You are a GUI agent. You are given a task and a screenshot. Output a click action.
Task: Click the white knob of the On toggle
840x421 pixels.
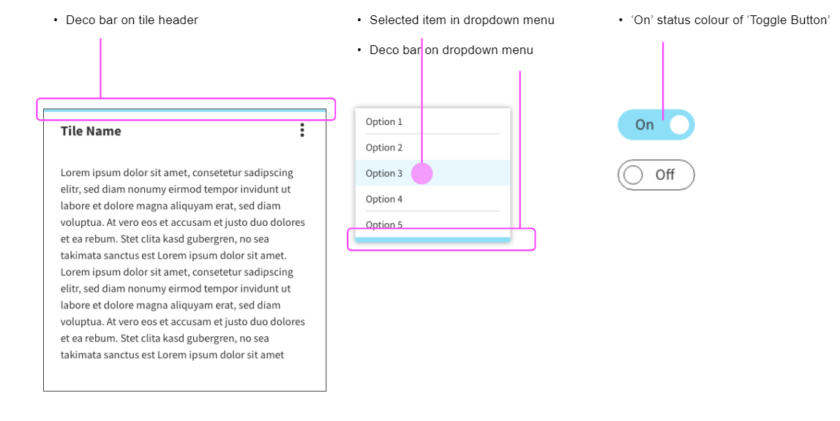679,125
